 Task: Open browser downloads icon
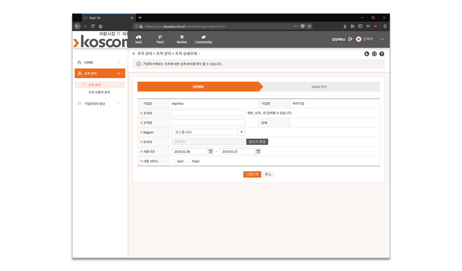pos(345,26)
